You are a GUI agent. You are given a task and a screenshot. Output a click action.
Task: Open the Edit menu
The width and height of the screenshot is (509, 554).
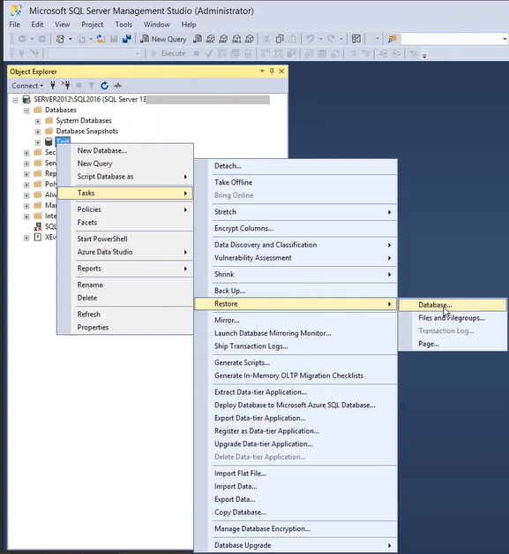click(x=37, y=25)
